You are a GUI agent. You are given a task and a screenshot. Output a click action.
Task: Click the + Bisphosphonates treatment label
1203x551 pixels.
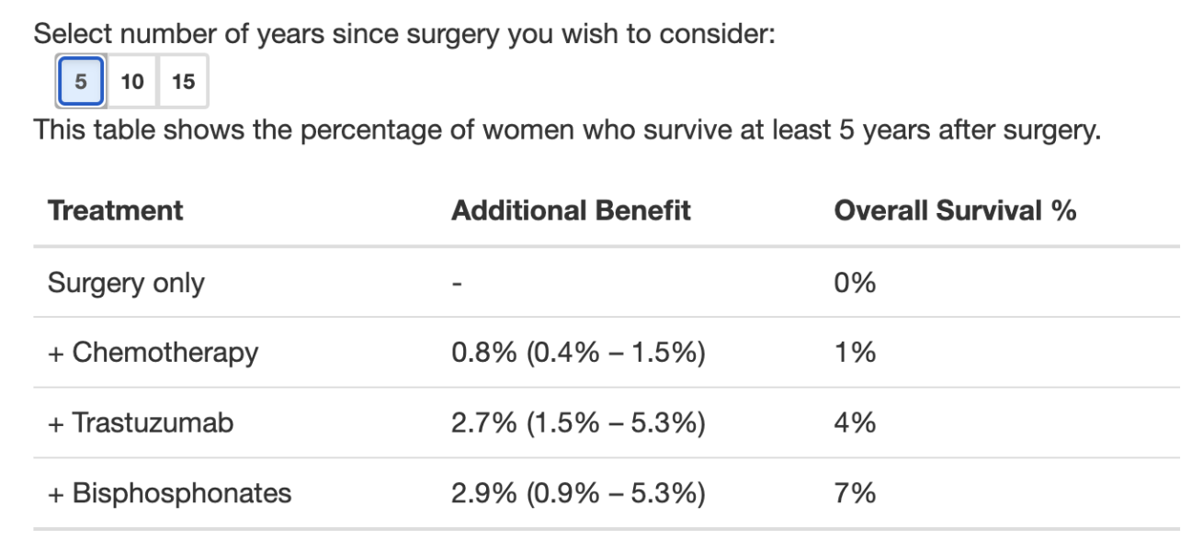pos(169,493)
